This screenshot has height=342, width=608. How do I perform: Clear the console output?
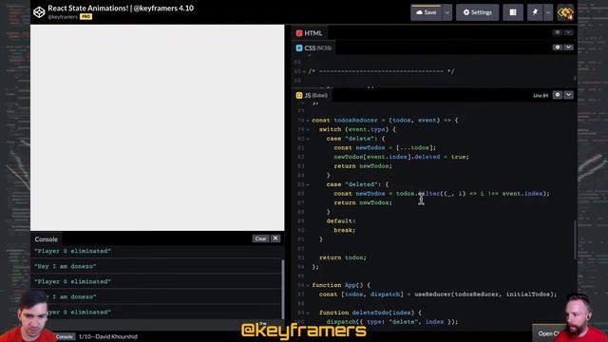(x=260, y=238)
